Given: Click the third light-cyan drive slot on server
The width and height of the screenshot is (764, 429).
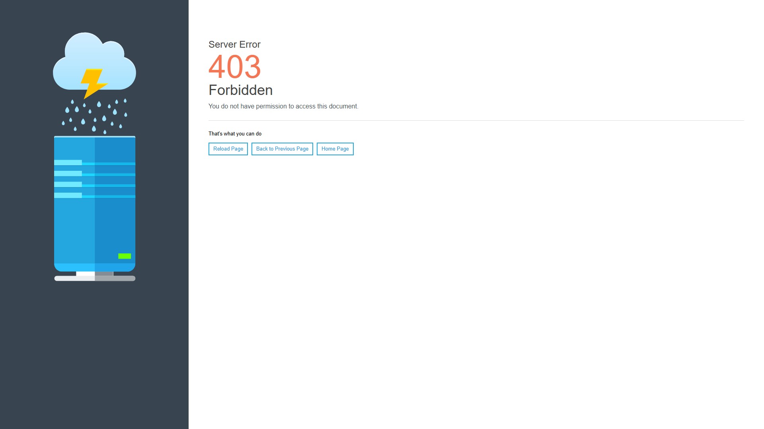Looking at the screenshot, I should 68,184.
